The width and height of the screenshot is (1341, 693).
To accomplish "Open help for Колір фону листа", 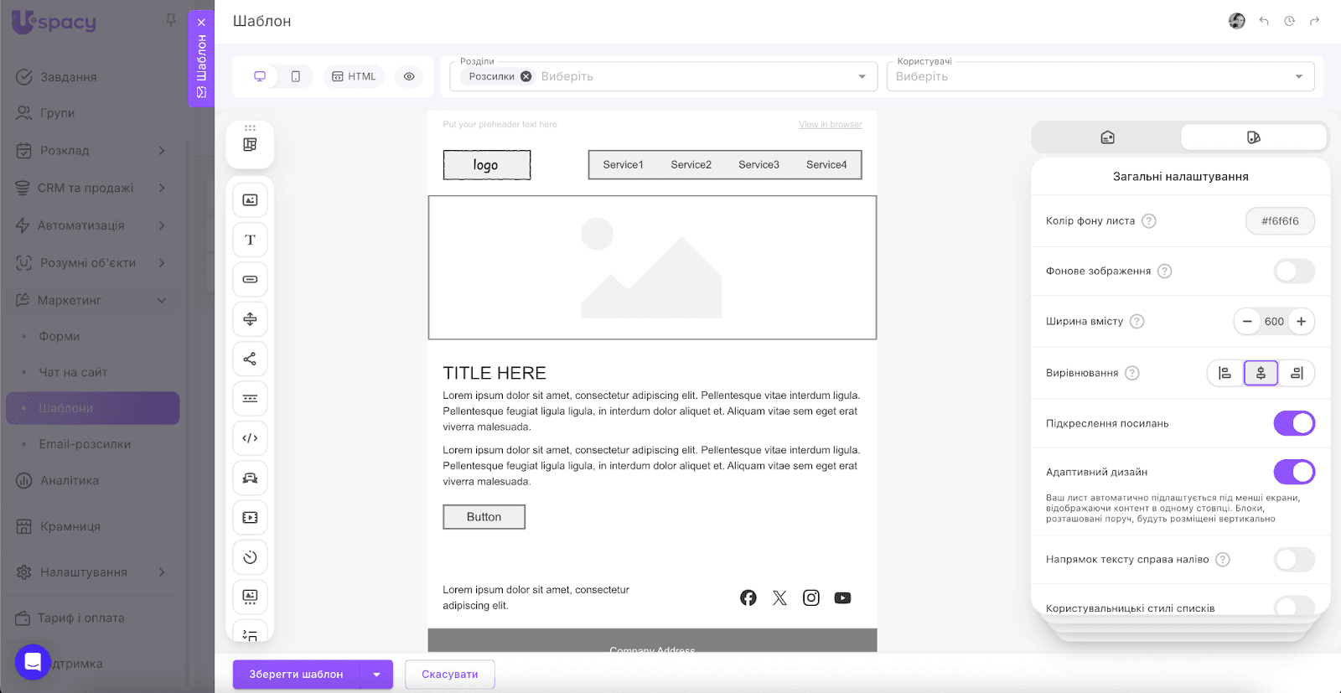I will (x=1149, y=221).
